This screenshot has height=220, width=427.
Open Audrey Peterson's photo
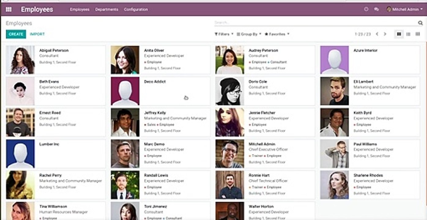pos(230,60)
